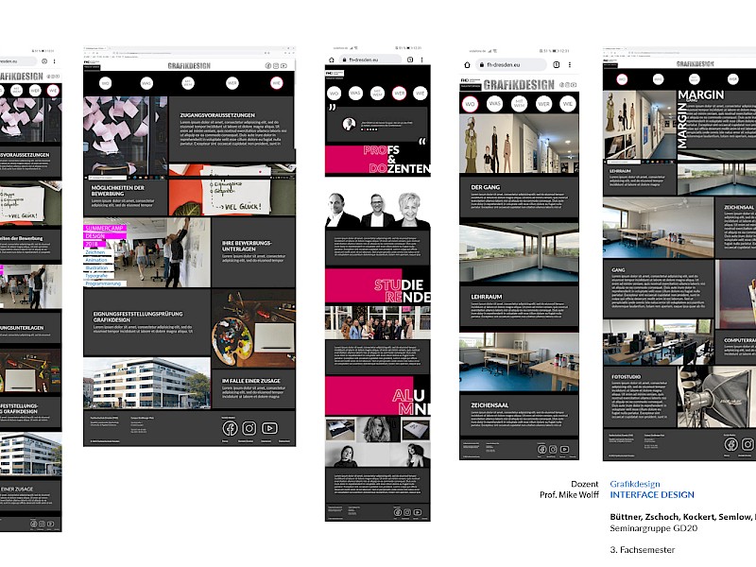
Task: Open Facebook icon in Zugangsvoraussetzungen mockup footer
Action: tap(230, 428)
